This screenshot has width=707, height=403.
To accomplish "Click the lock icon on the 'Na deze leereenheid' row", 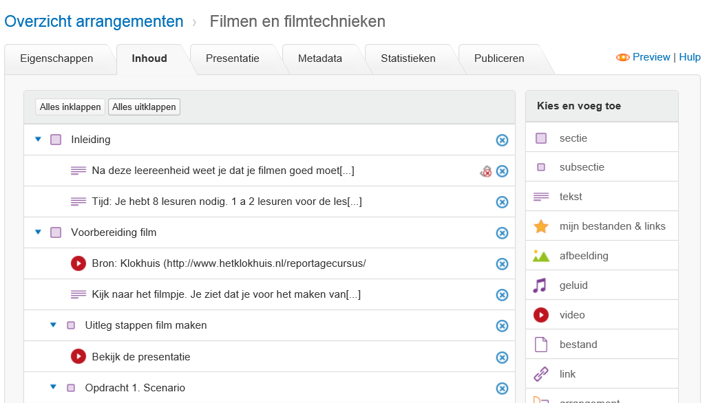I will pyautogui.click(x=486, y=171).
